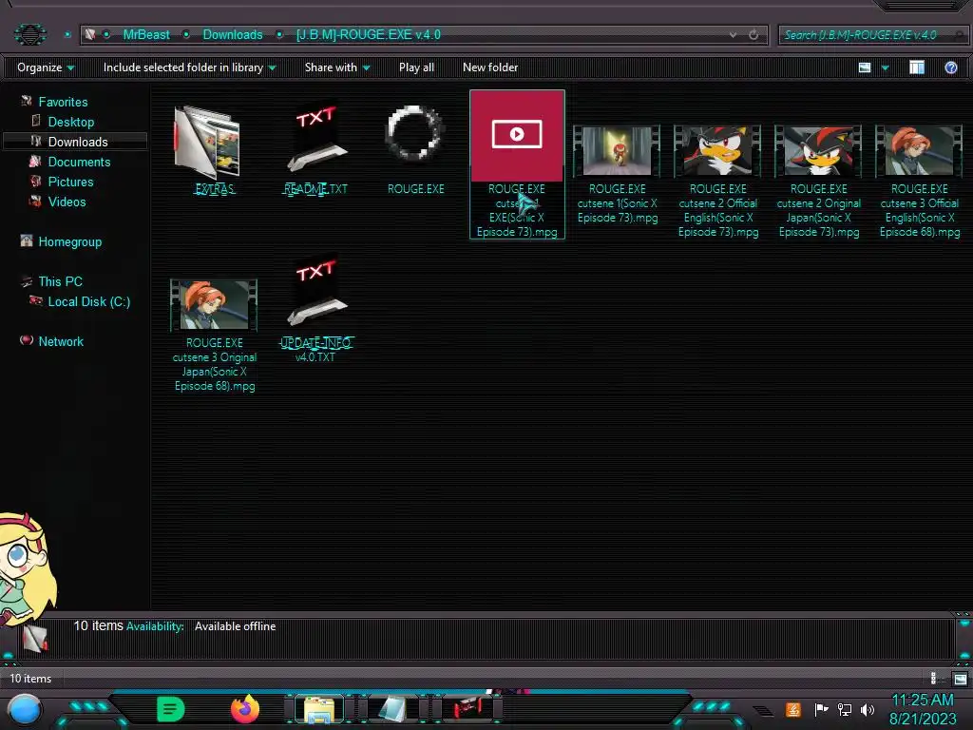973x730 pixels.
Task: Click the Favorites star icon
Action: coord(26,101)
